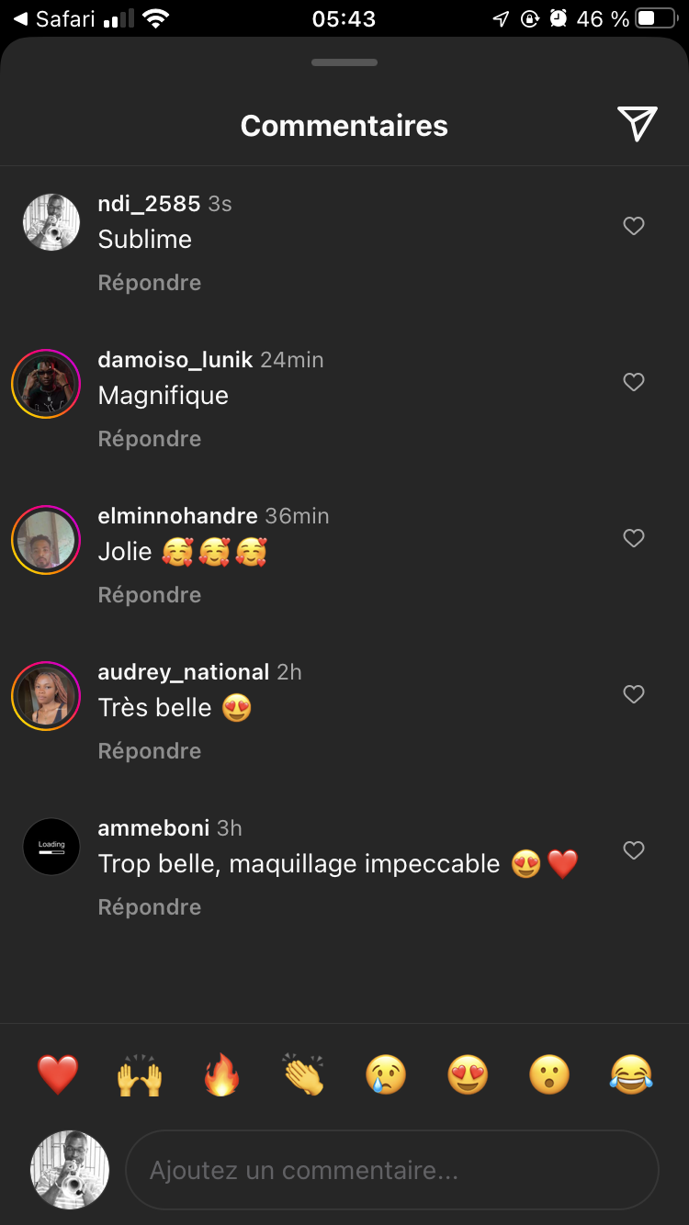This screenshot has width=689, height=1225.
Task: Like the comment by ndi_2585
Action: 634,226
